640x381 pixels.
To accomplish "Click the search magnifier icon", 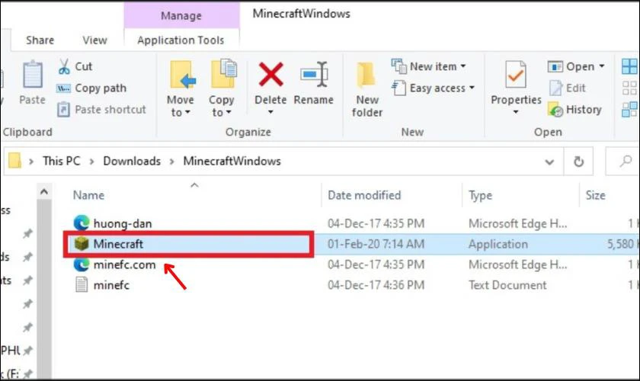I will tap(626, 162).
